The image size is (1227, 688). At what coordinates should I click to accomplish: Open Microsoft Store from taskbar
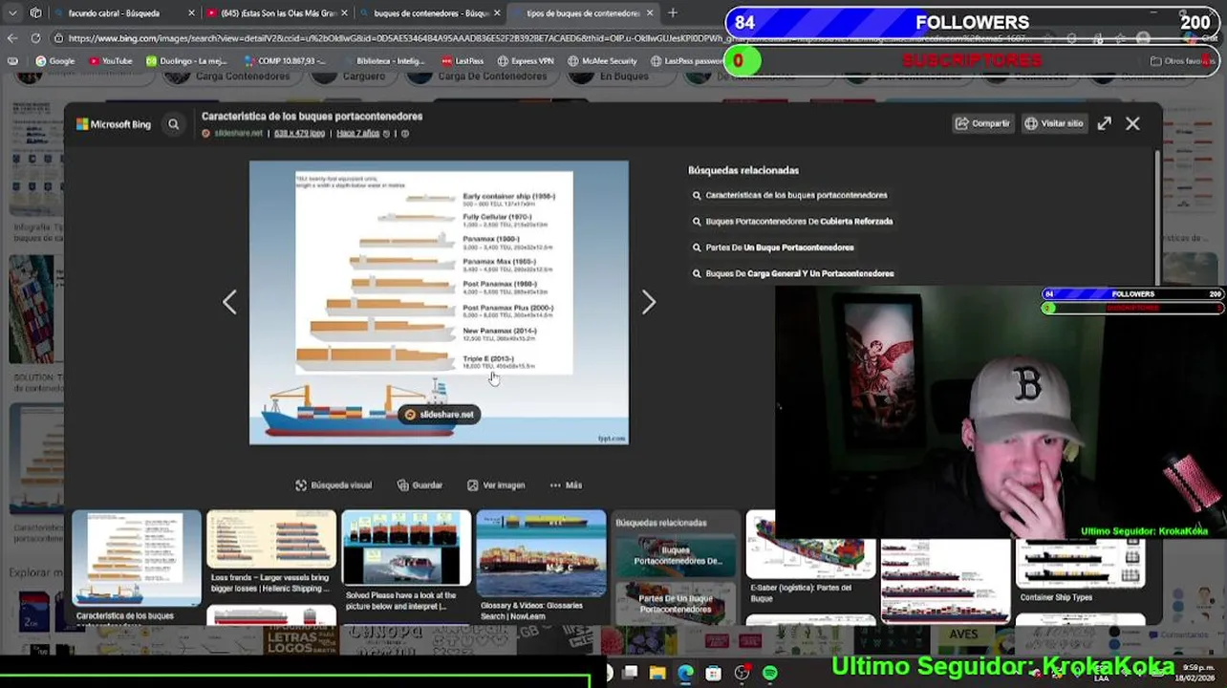pos(713,674)
